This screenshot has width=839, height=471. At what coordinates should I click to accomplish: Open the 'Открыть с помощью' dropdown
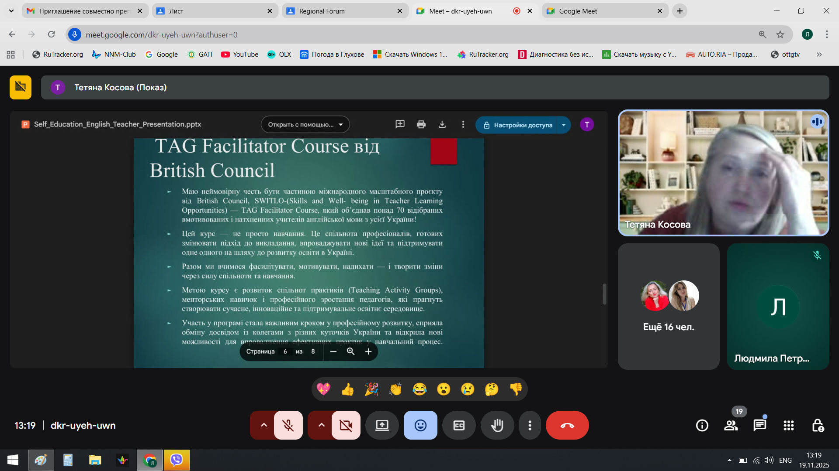pos(305,125)
